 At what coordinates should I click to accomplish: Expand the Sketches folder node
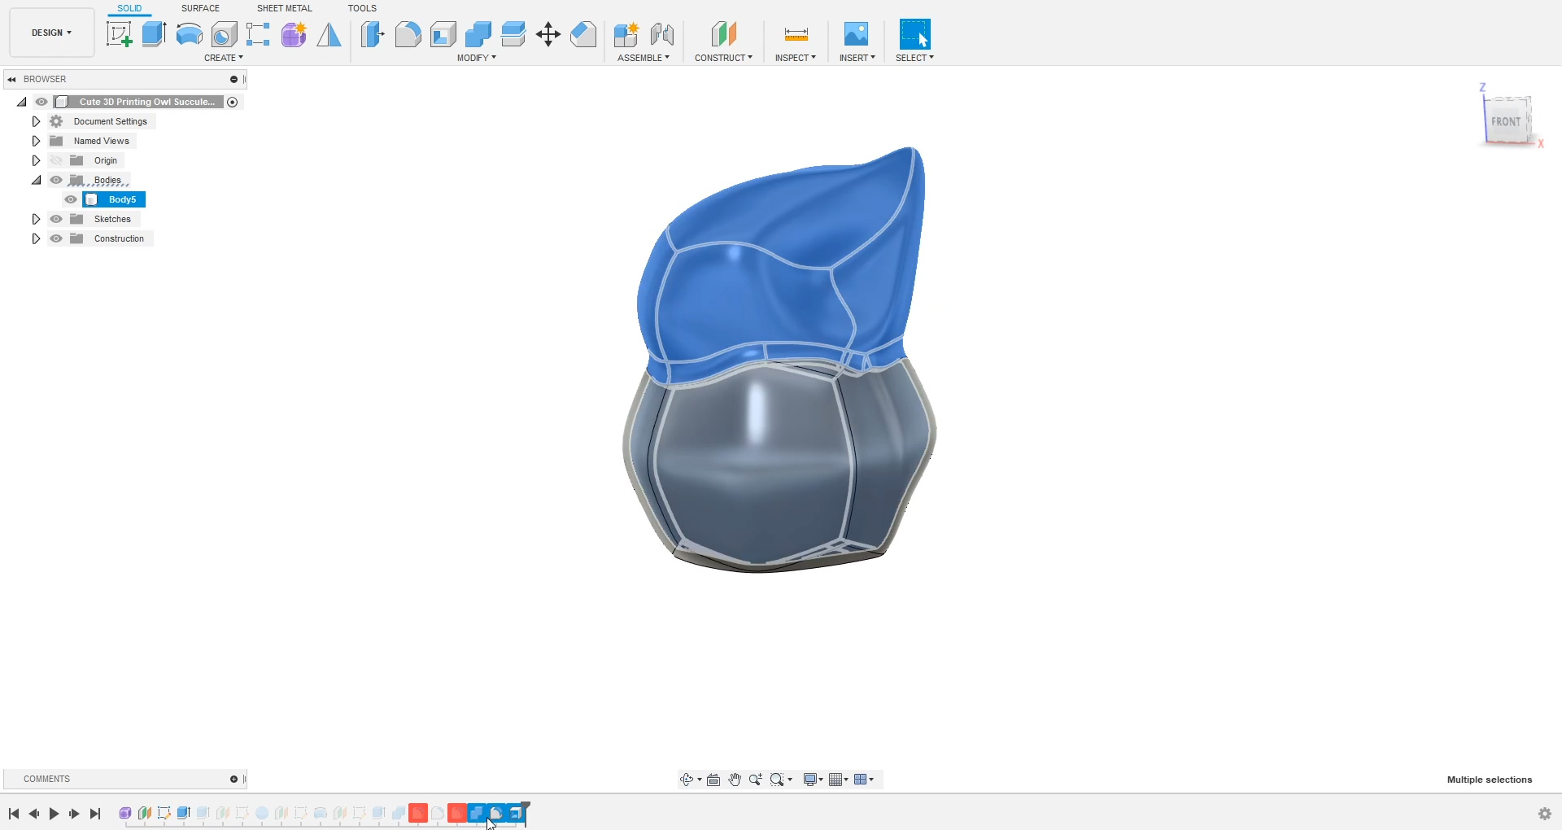tap(36, 219)
